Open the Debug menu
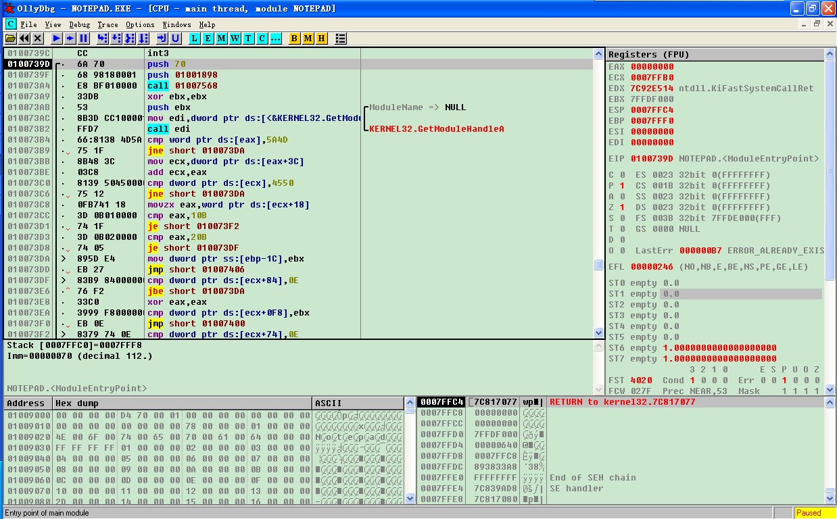The height and width of the screenshot is (519, 837). point(79,24)
